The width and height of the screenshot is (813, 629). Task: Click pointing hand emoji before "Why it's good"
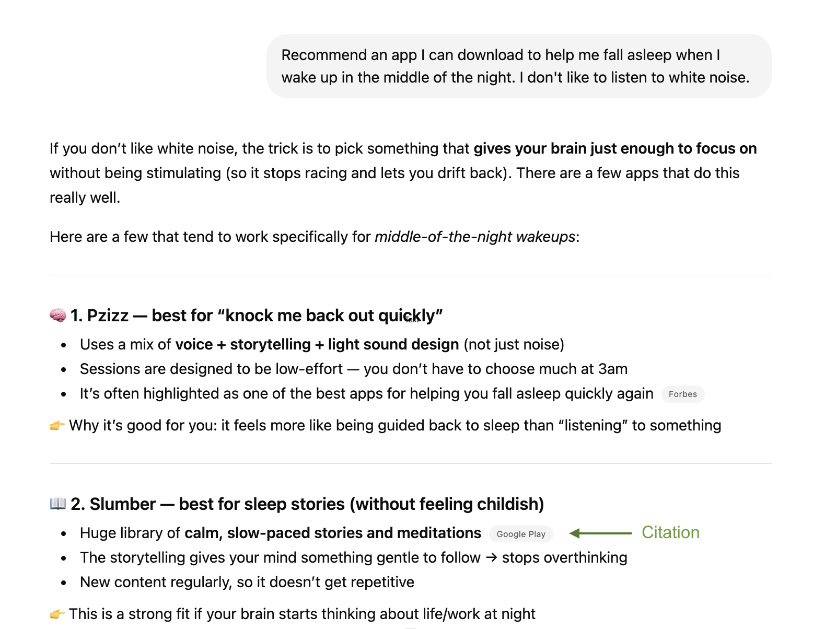click(x=57, y=426)
